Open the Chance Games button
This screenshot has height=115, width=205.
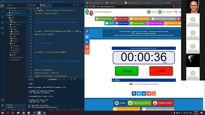pos(137,23)
